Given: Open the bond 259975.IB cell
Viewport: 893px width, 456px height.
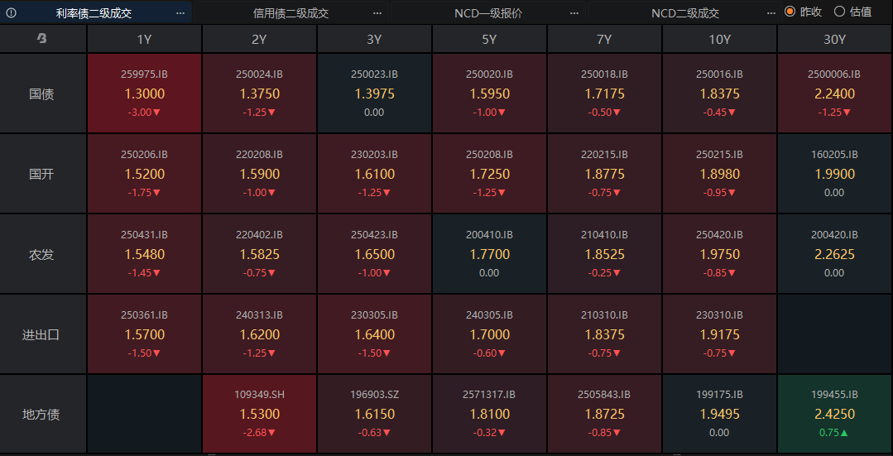Looking at the screenshot, I should point(144,94).
